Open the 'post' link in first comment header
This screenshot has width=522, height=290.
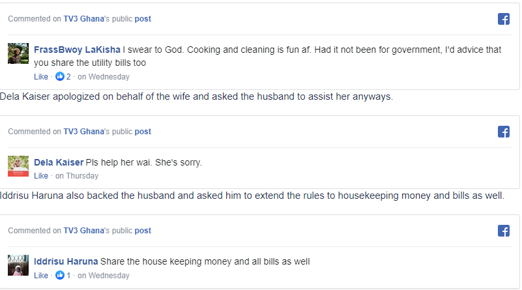coord(143,19)
